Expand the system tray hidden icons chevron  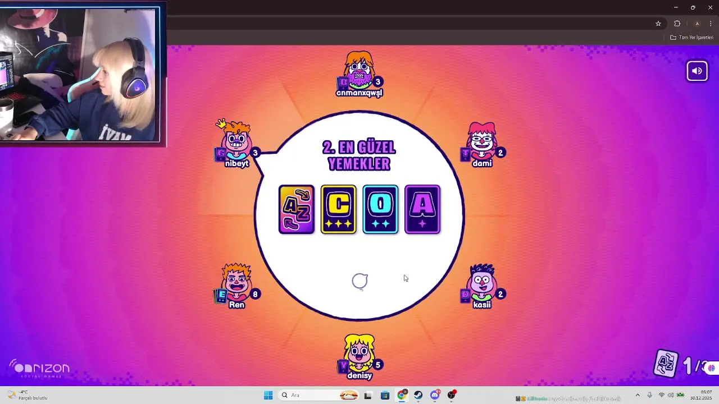[x=638, y=395]
